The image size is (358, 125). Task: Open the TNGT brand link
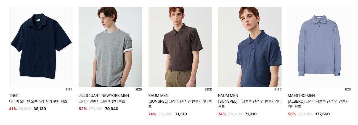click(14, 95)
